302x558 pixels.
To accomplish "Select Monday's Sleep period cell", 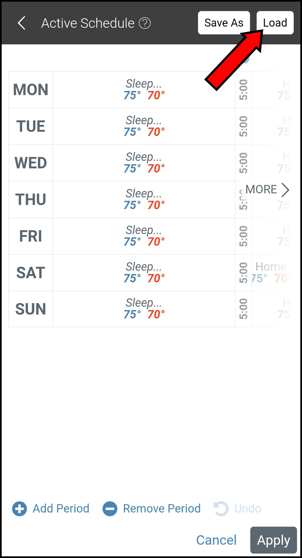I will [x=144, y=90].
